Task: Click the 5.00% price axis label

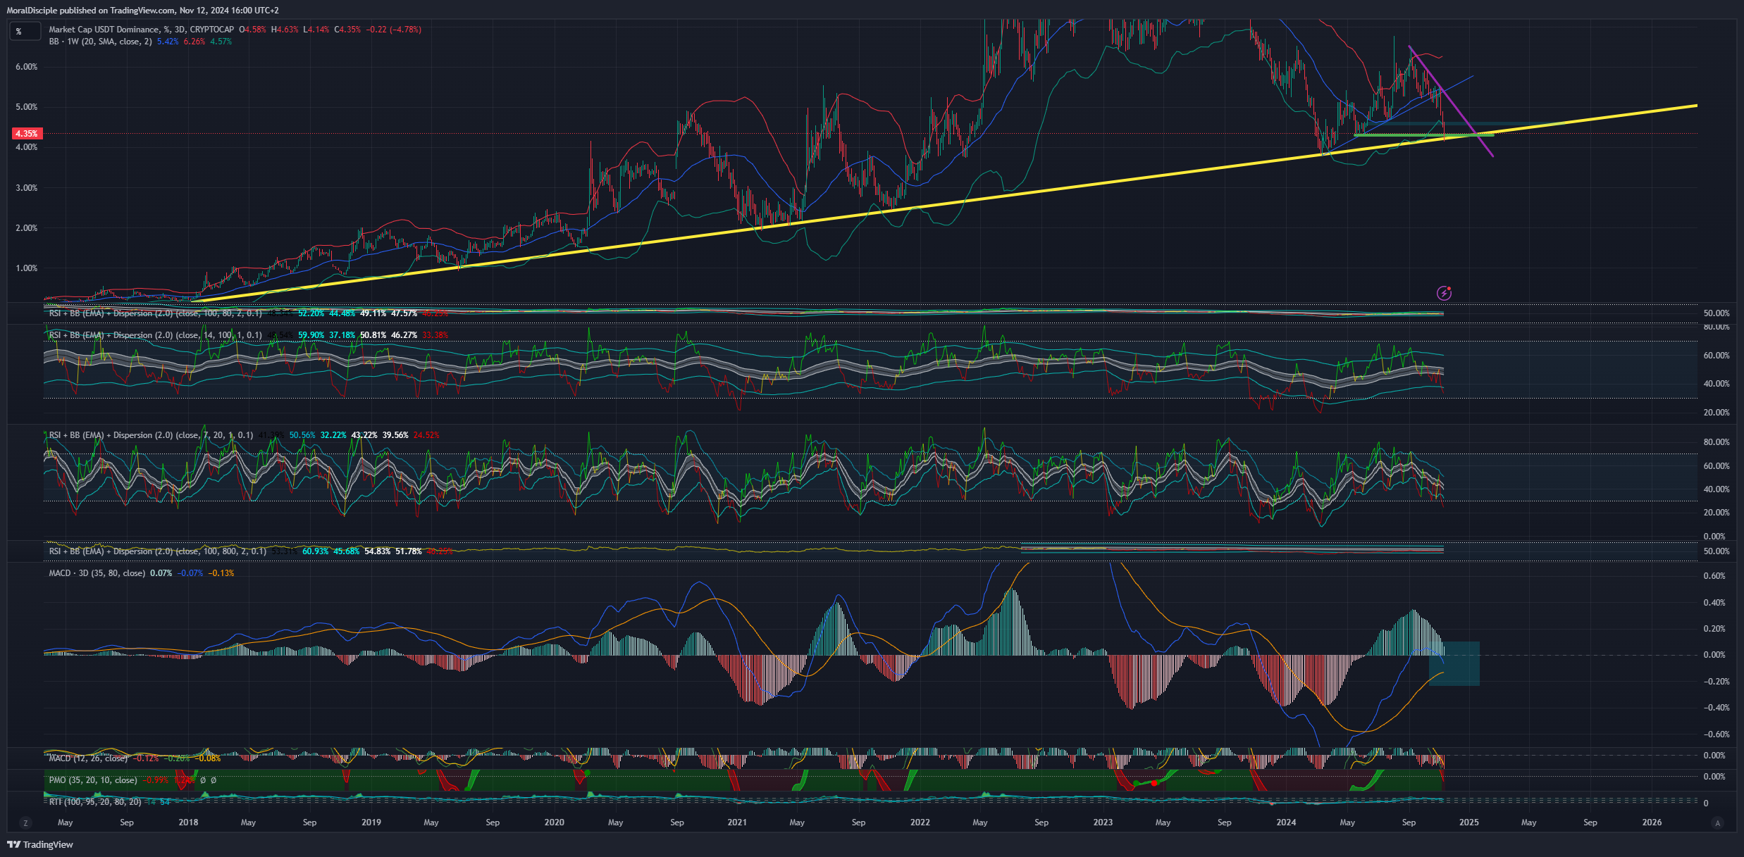Action: pyautogui.click(x=27, y=107)
